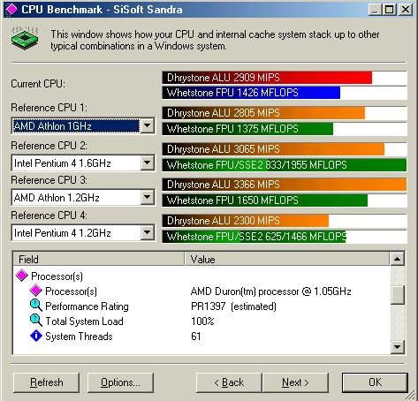Viewport: 418px width, 401px height.
Task: Click the list scrollbar down arrow
Action: [398, 347]
